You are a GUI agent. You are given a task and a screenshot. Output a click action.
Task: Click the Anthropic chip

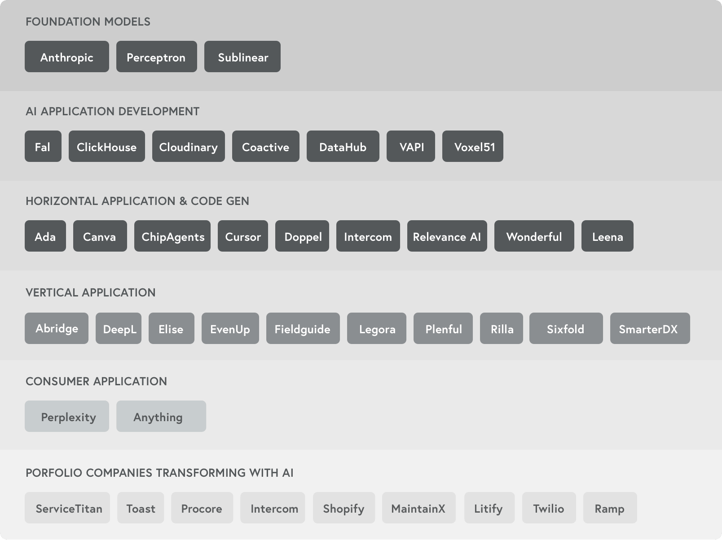click(67, 57)
